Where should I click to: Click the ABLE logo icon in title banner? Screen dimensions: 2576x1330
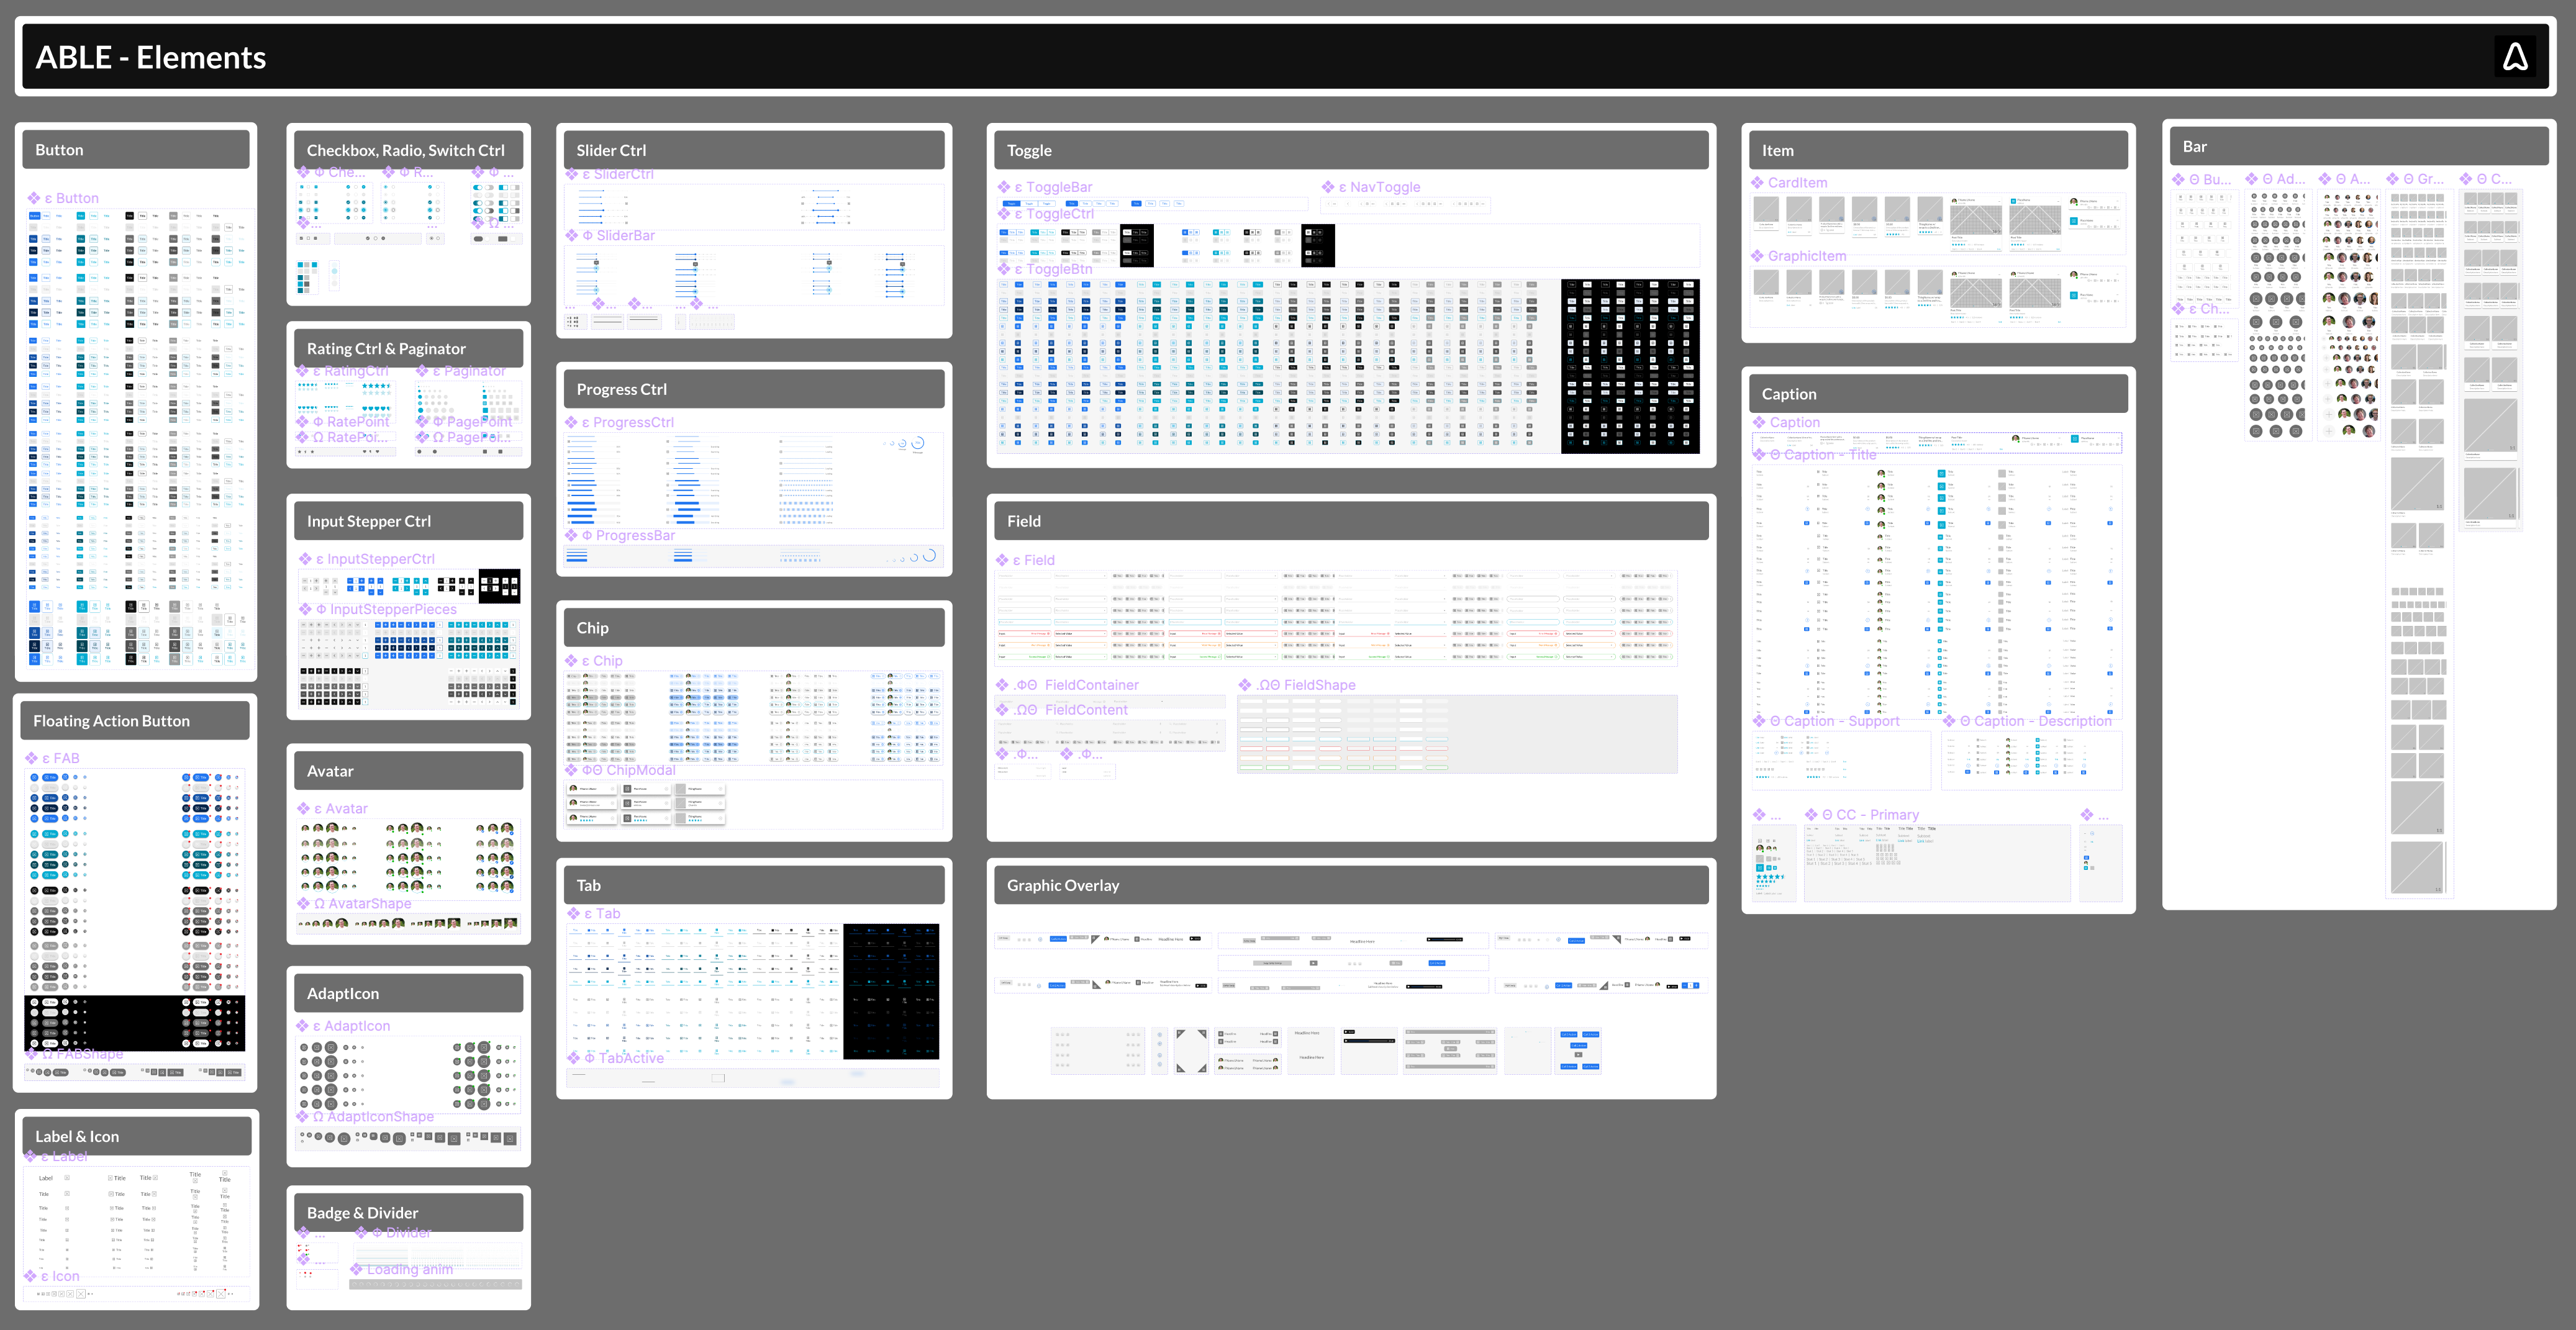[2515, 57]
